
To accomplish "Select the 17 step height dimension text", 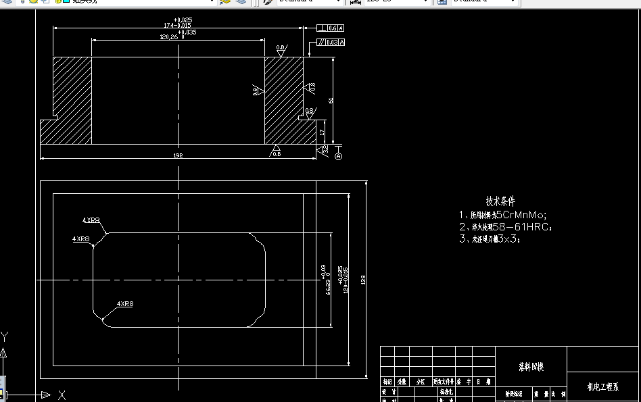I will [x=322, y=132].
